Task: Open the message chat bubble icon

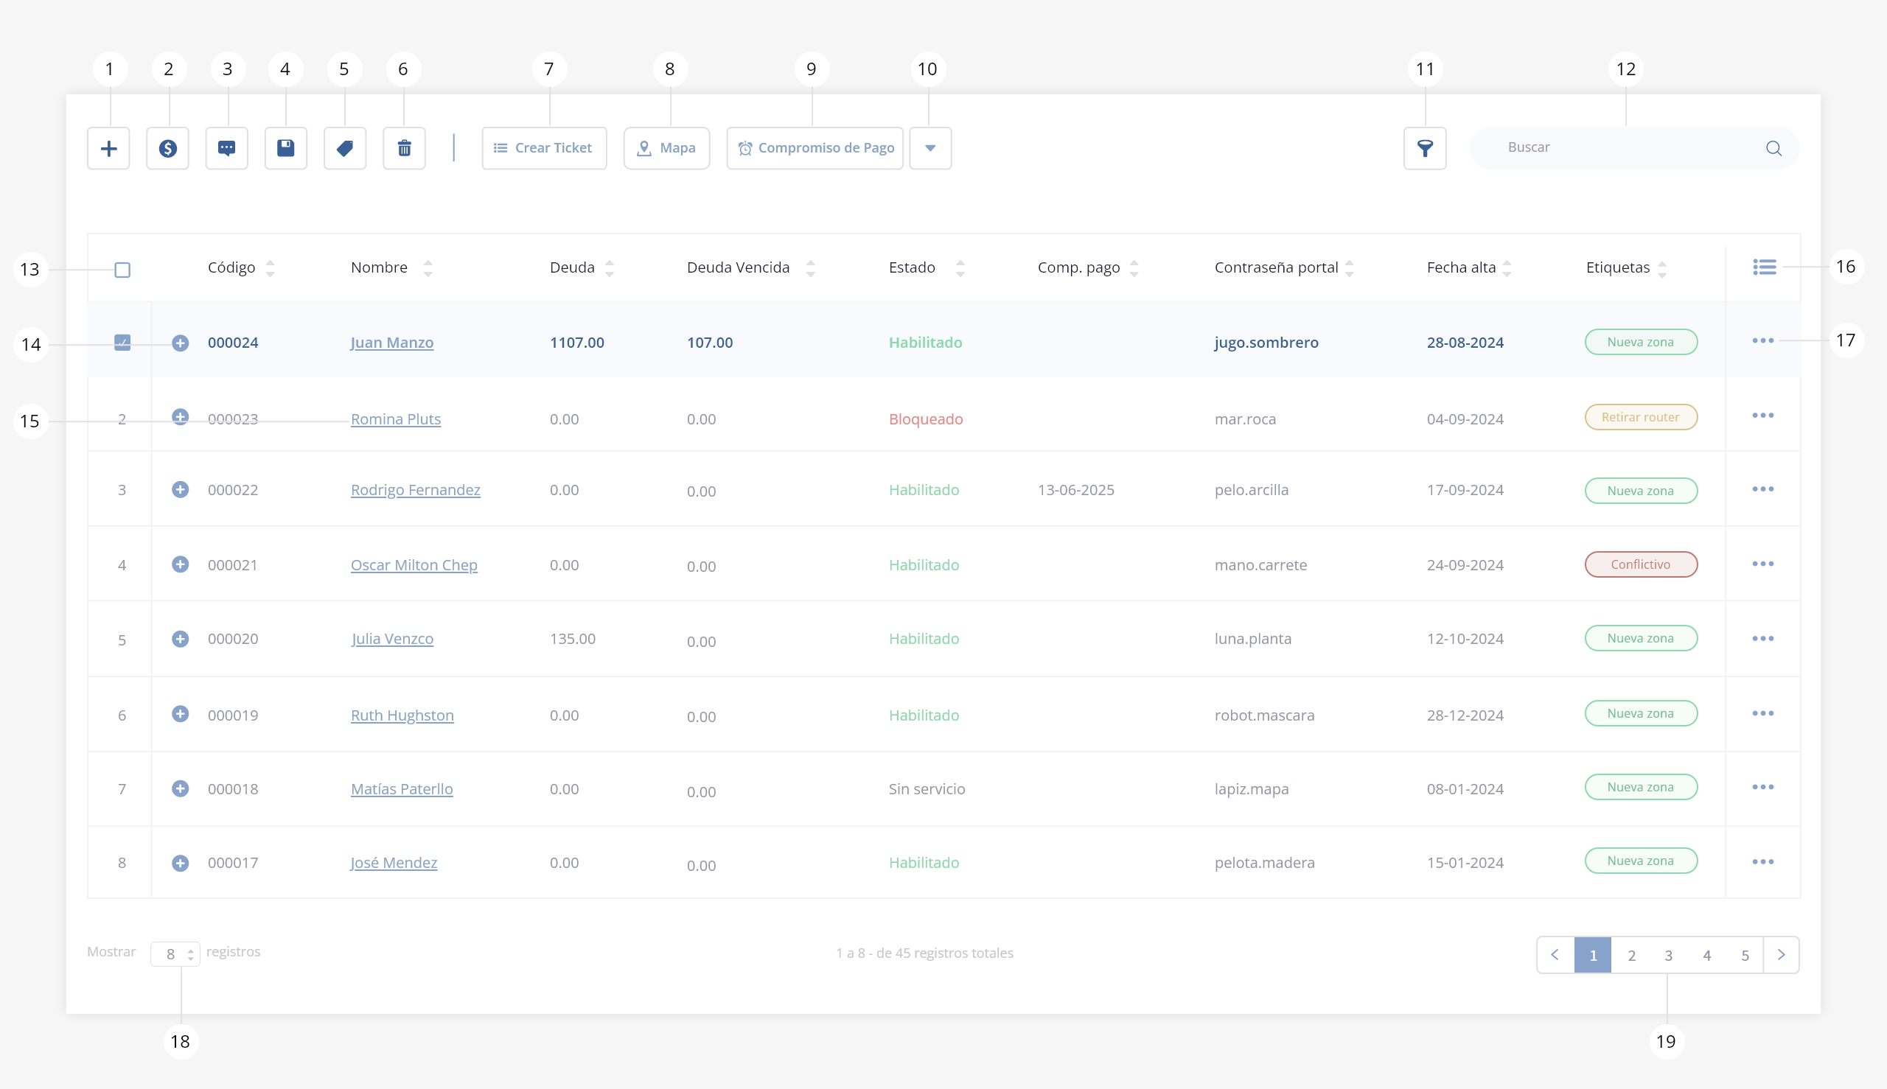Action: 227,148
